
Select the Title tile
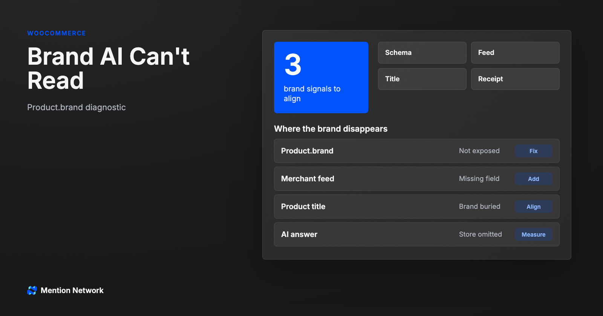coord(422,79)
